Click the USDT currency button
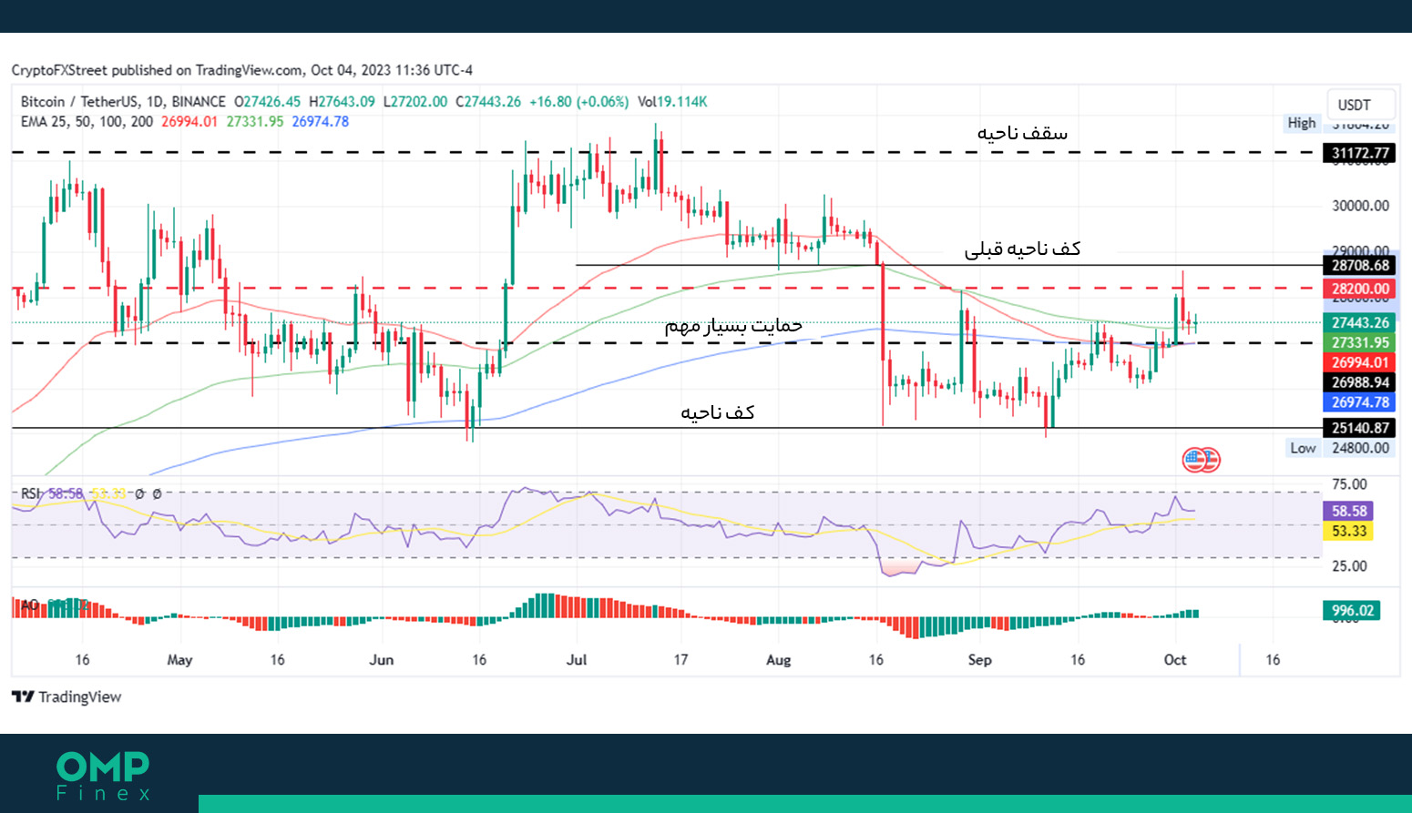The image size is (1412, 813). pos(1360,104)
